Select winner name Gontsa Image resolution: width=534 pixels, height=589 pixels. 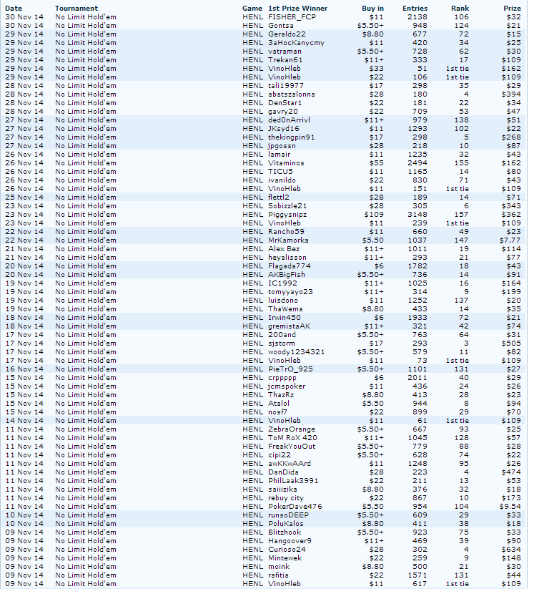(x=281, y=26)
